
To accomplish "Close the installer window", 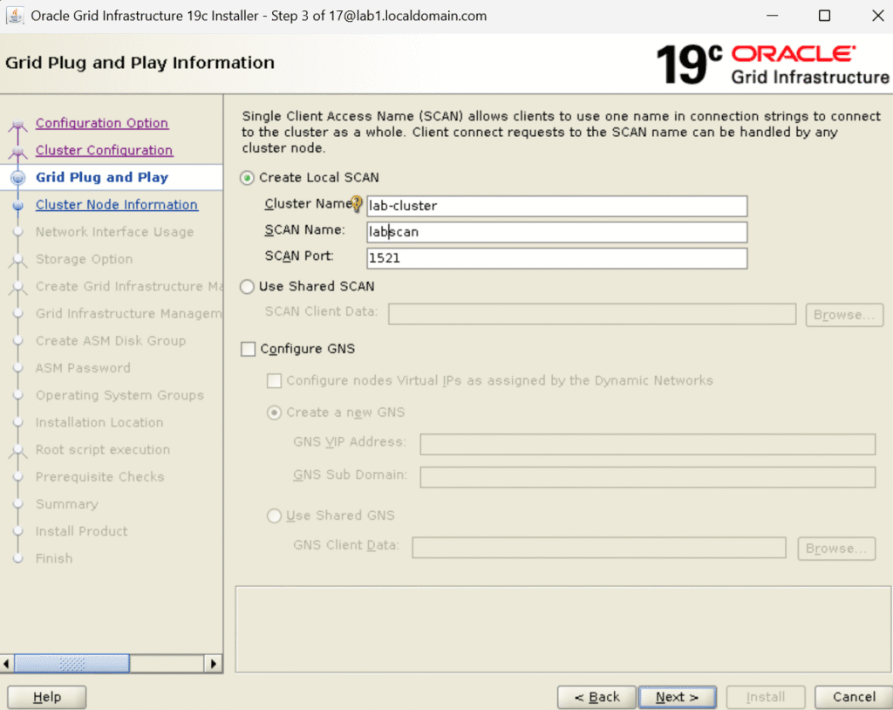I will (x=877, y=16).
